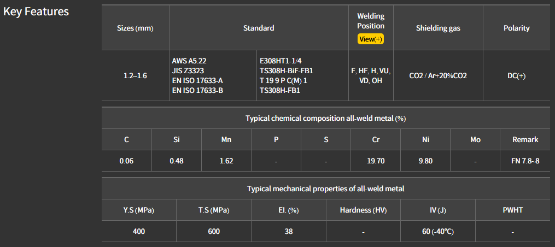This screenshot has height=247, width=555.
Task: Select the Mn value 1.62
Action: pos(226,161)
